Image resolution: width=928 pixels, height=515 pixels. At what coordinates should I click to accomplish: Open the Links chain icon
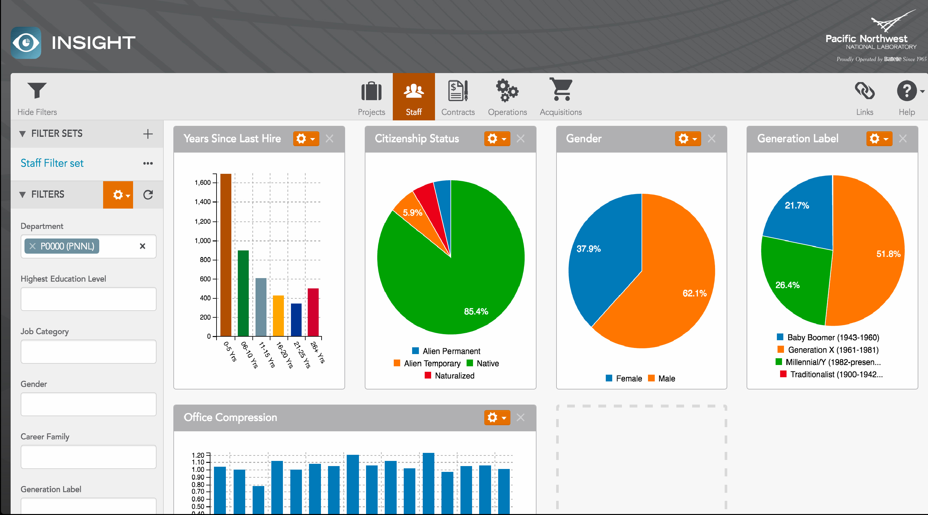[864, 91]
